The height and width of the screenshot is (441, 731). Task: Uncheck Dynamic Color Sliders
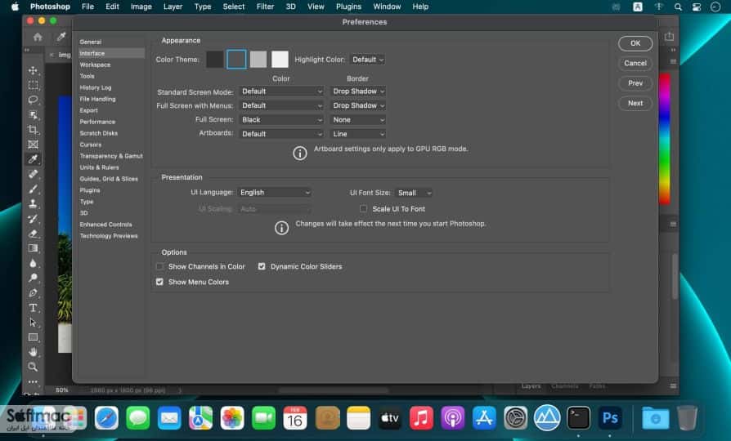coord(262,266)
